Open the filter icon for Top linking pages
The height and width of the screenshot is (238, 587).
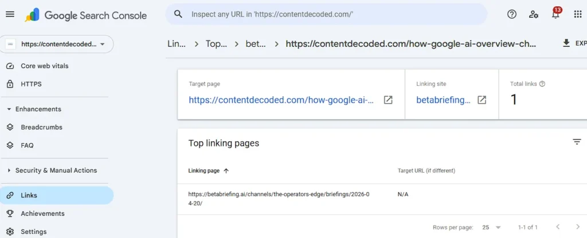(x=577, y=142)
